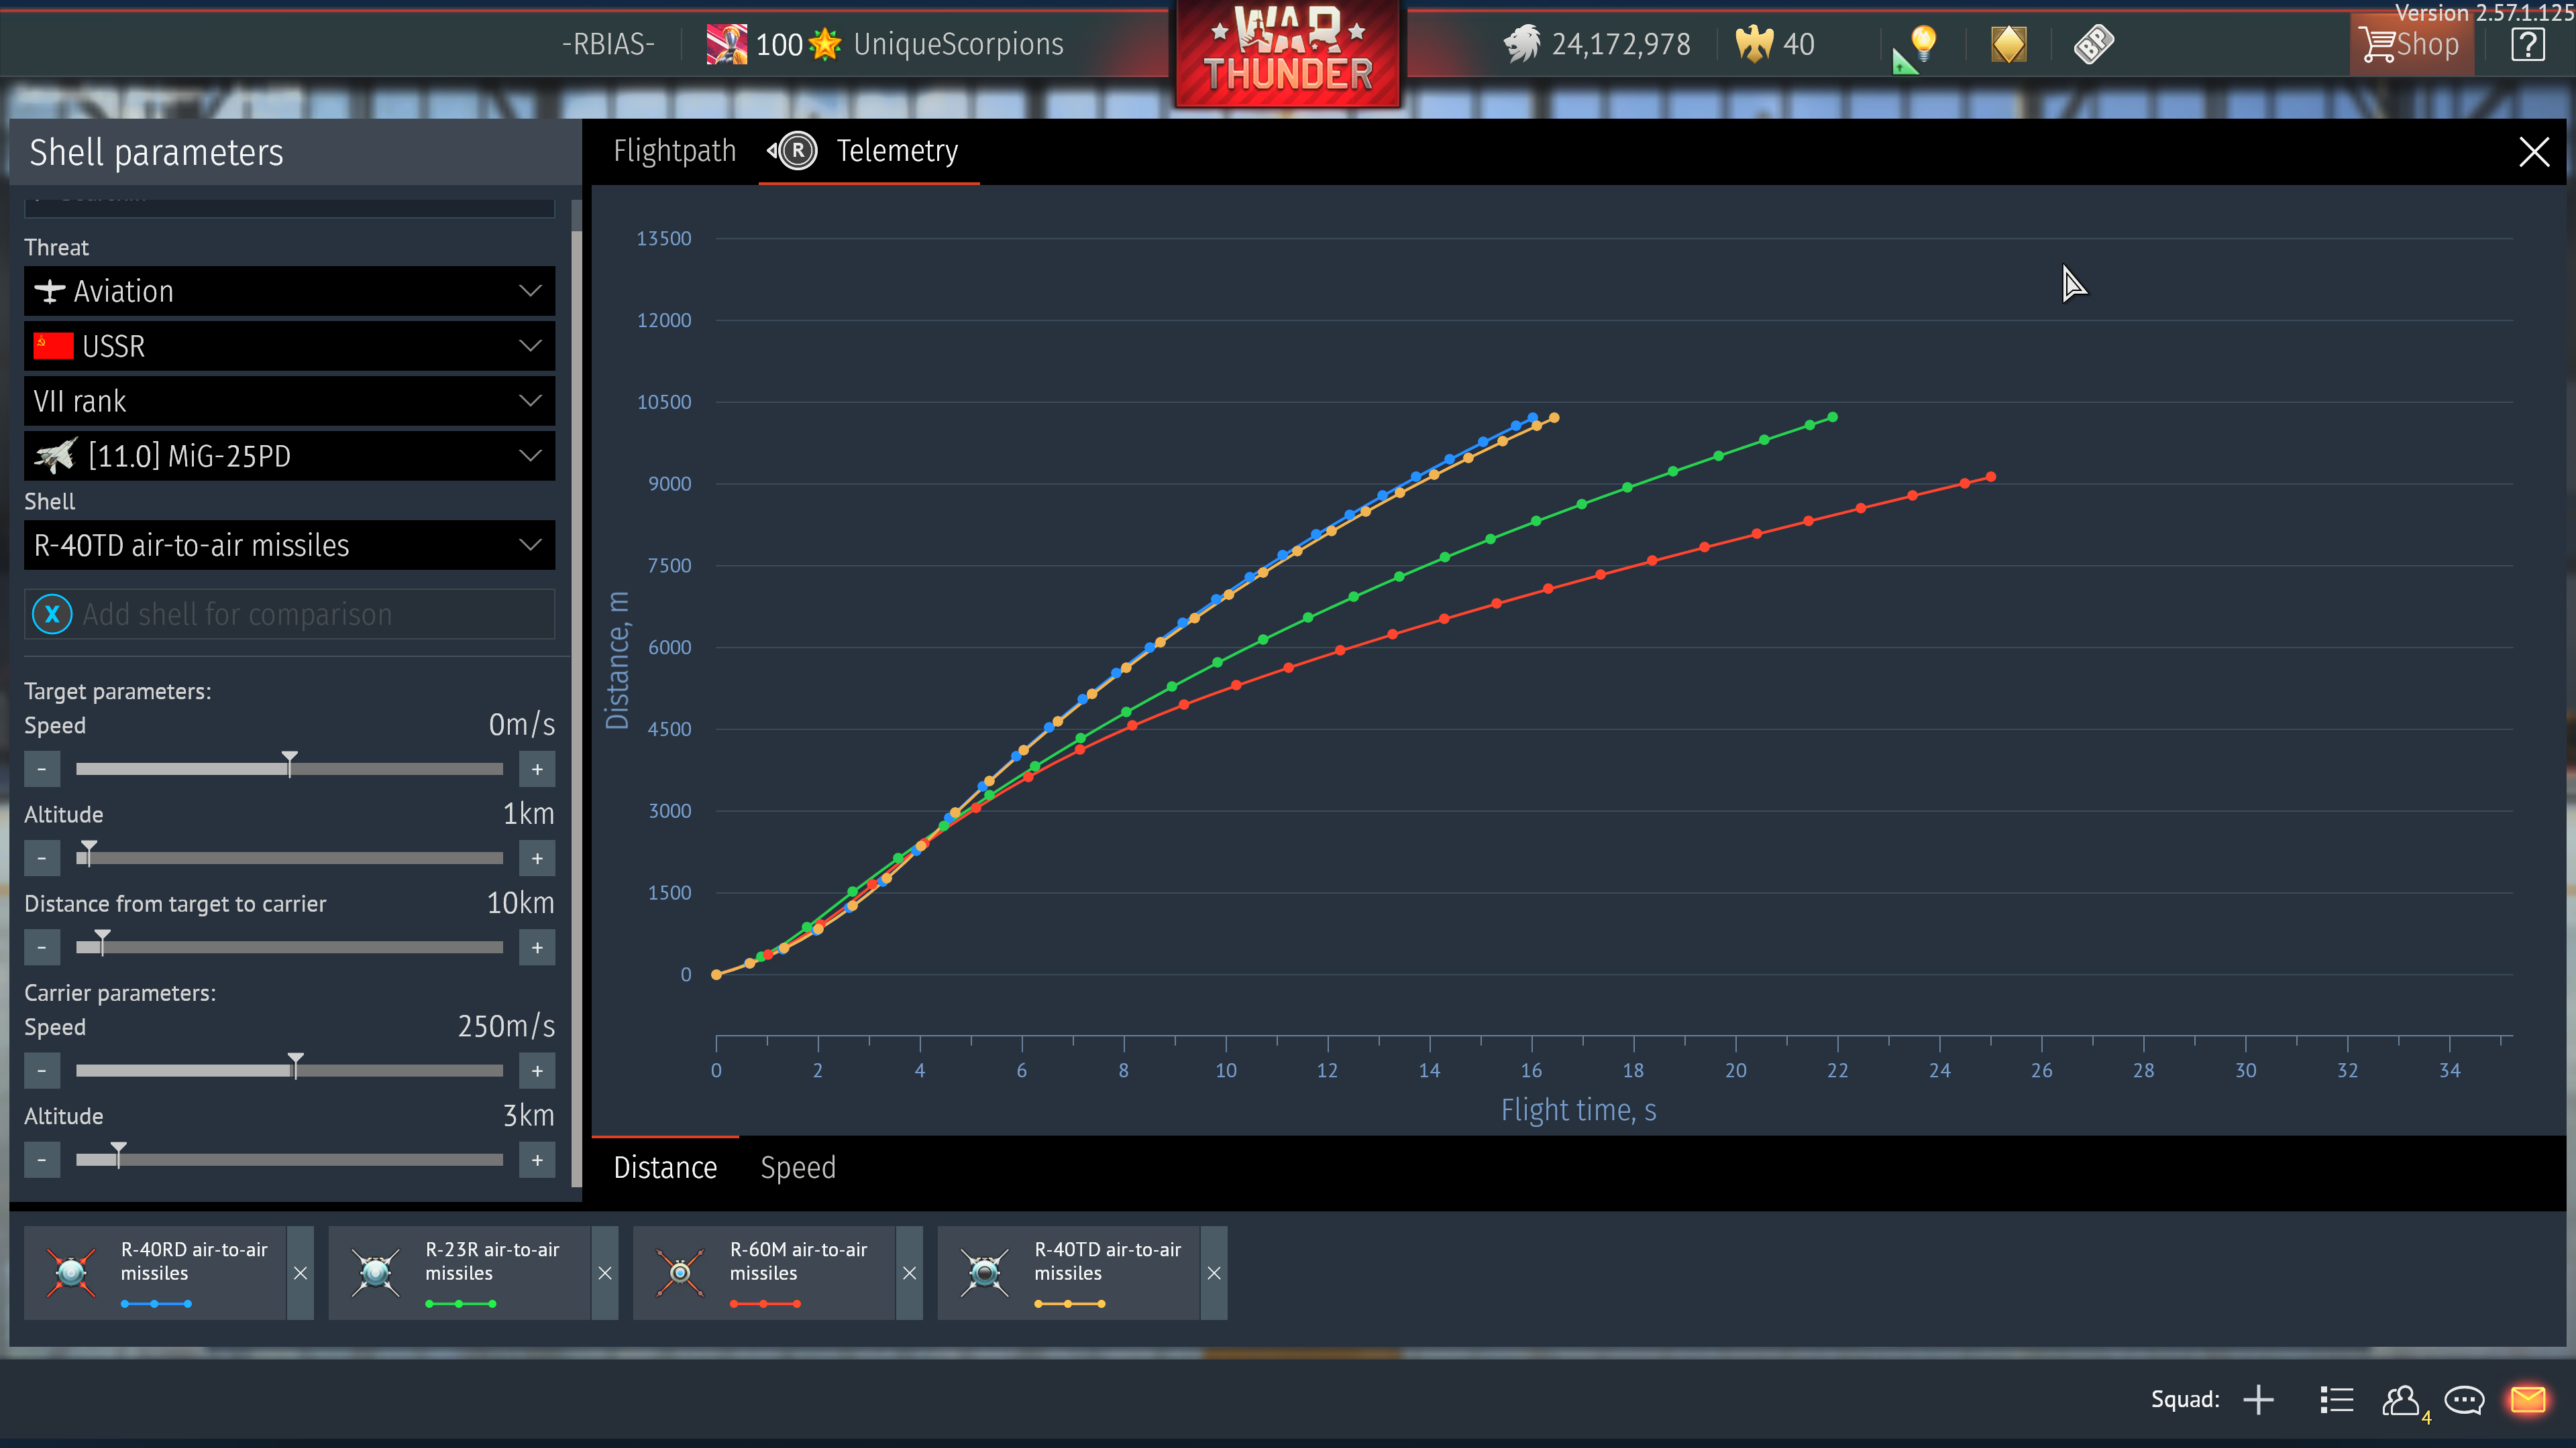Remove R-40RD missile from comparison
The height and width of the screenshot is (1448, 2576).
click(x=300, y=1273)
